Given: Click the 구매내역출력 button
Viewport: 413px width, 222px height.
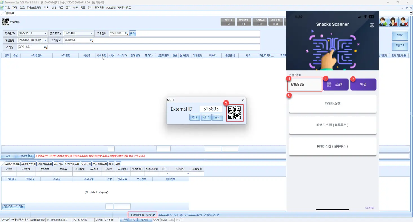Looking at the screenshot, I should tap(25, 156).
